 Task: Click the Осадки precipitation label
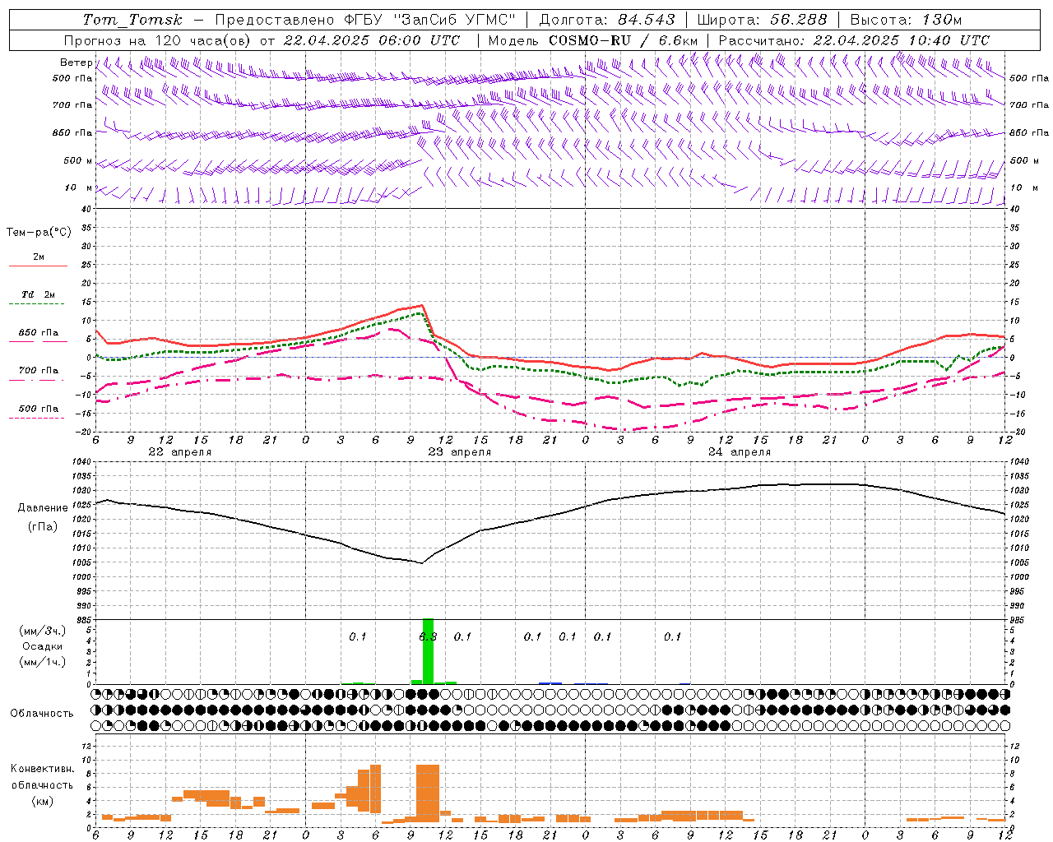click(x=43, y=646)
